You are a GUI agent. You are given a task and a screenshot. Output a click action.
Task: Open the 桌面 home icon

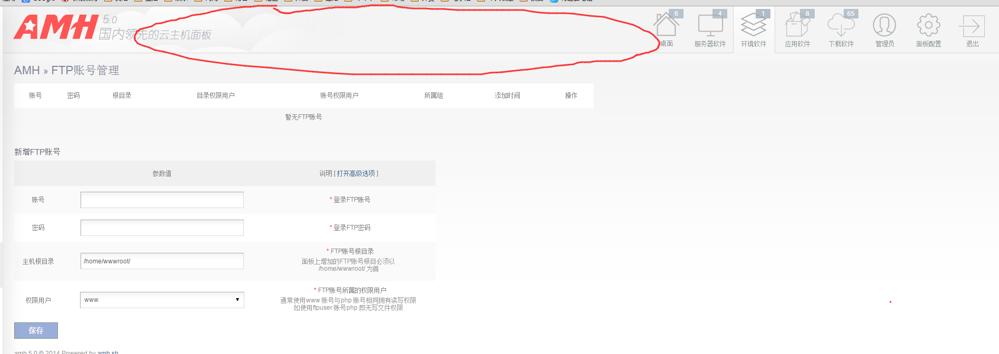(x=666, y=26)
